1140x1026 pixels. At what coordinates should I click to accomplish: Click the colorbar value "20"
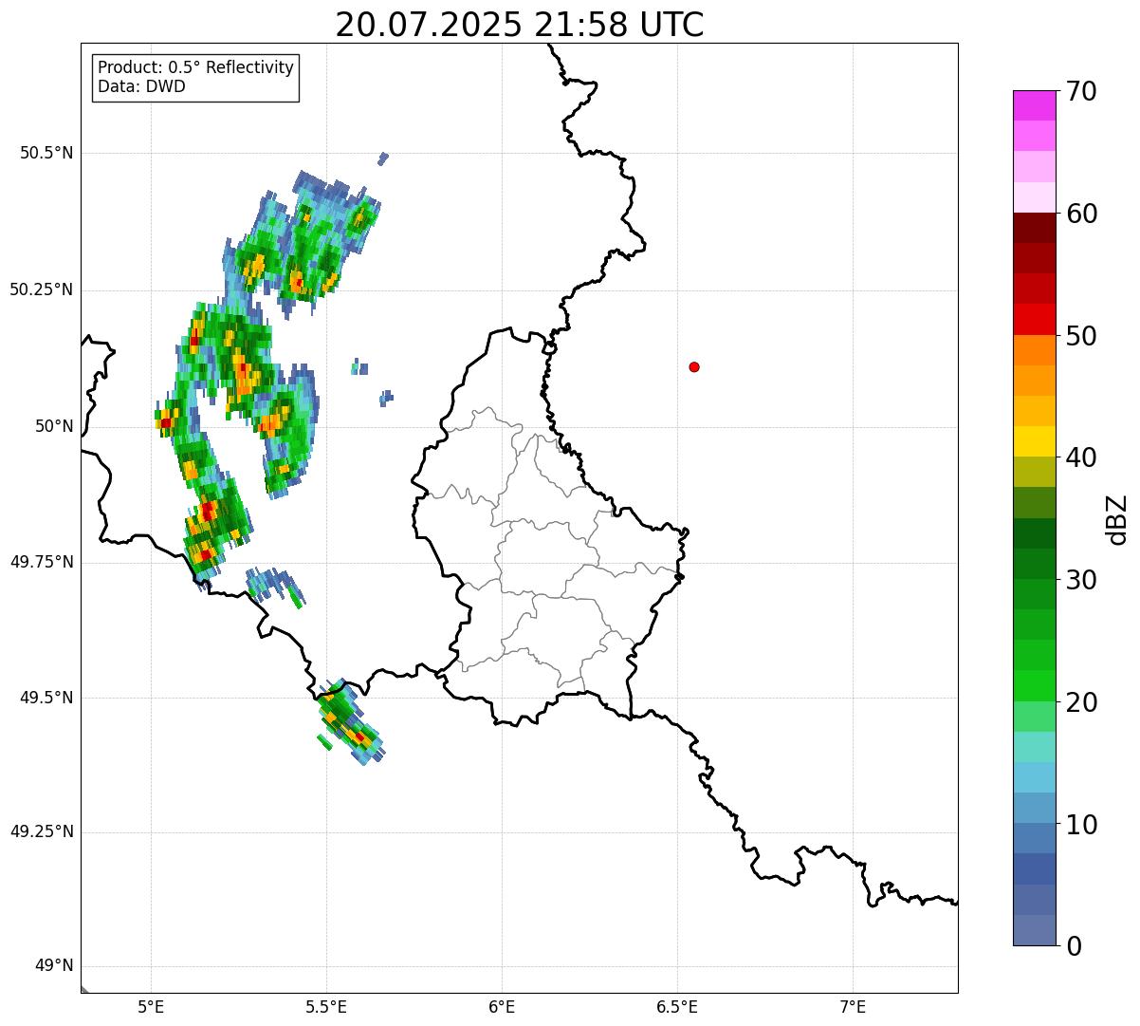(1081, 702)
